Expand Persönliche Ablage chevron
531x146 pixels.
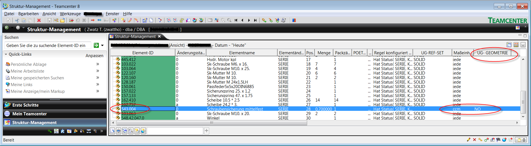[x=98, y=64]
